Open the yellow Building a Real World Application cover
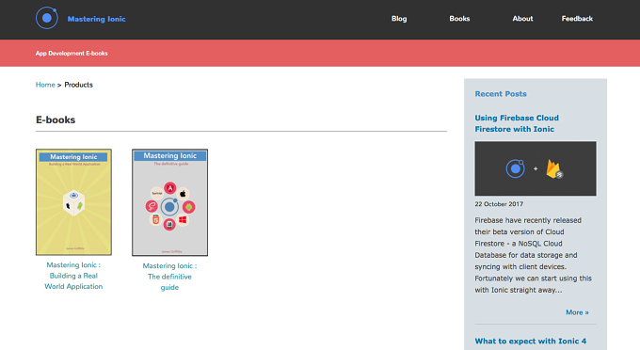 (73, 202)
